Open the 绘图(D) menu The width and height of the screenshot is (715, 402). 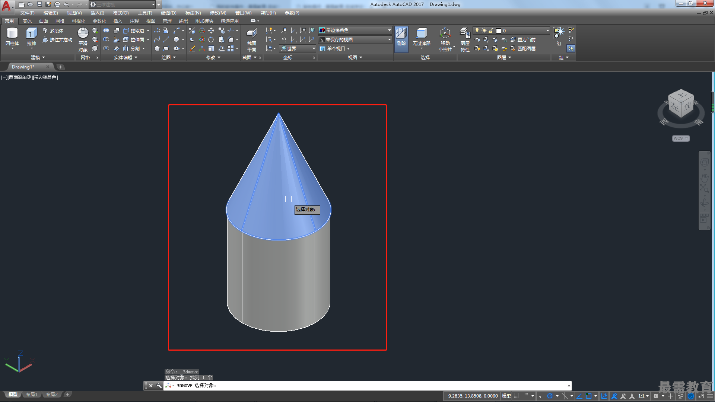pyautogui.click(x=169, y=13)
